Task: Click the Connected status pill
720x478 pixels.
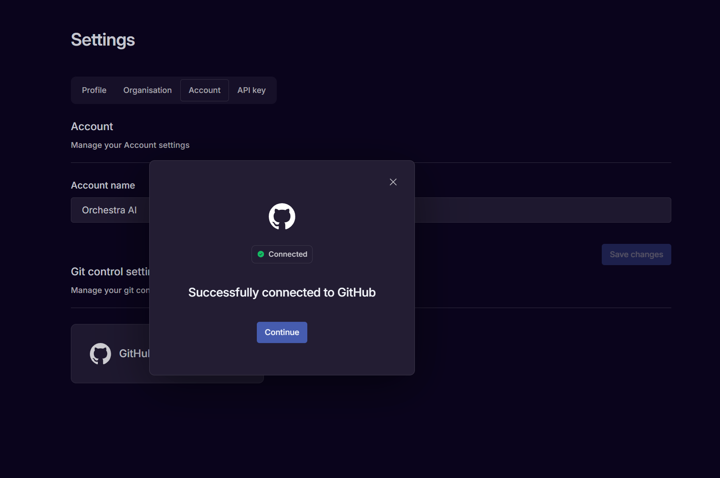Action: pos(282,254)
